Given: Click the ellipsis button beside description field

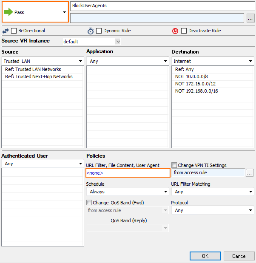Looking at the screenshot, I should pyautogui.click(x=250, y=18).
